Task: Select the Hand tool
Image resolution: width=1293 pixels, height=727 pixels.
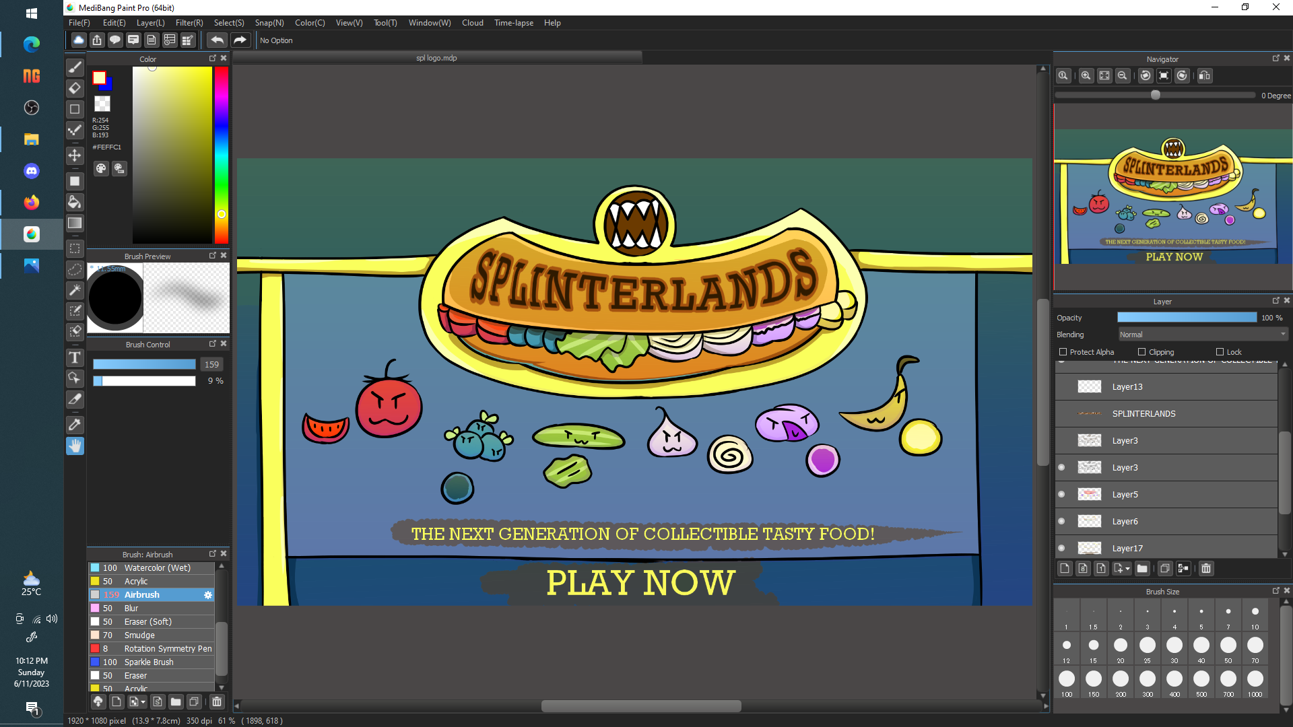Action: pyautogui.click(x=75, y=446)
